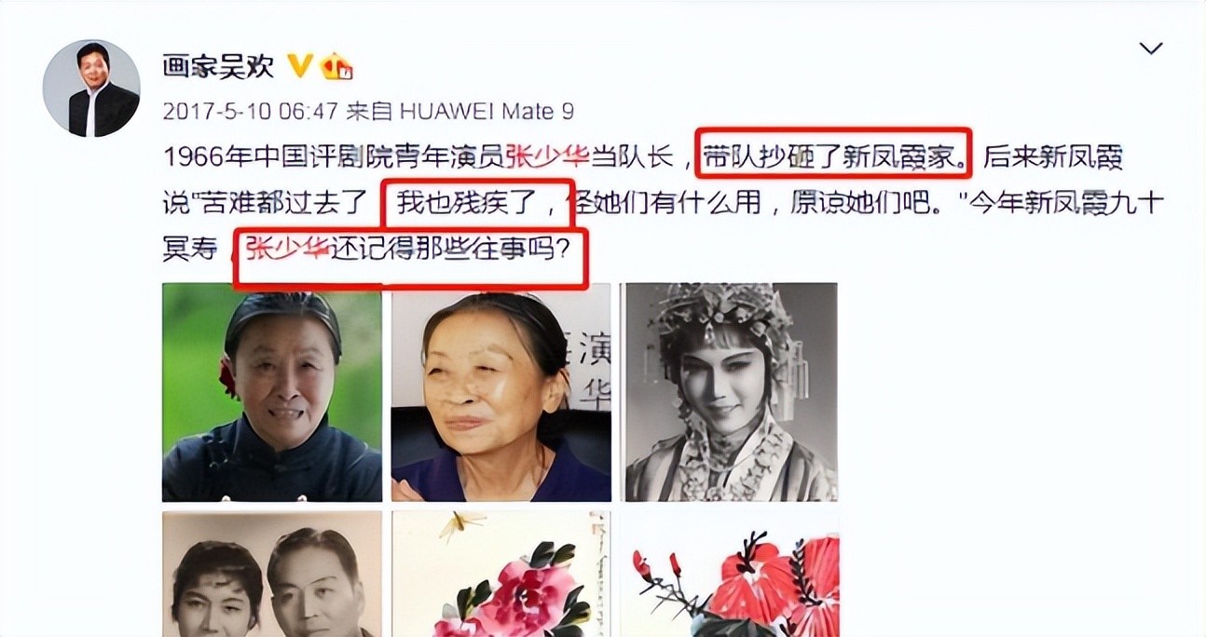1206x637 pixels.
Task: Click the yellow V verification badge
Action: [x=299, y=67]
